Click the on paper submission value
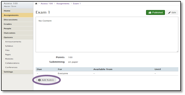This screenshot has width=185, height=95. [73, 62]
